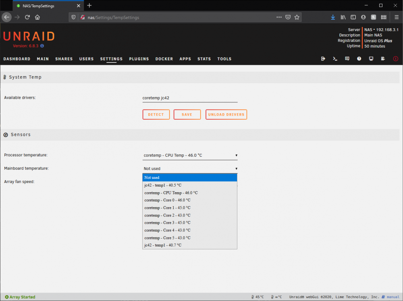Click the Unraid logout icon
The image size is (403, 301).
click(323, 58)
